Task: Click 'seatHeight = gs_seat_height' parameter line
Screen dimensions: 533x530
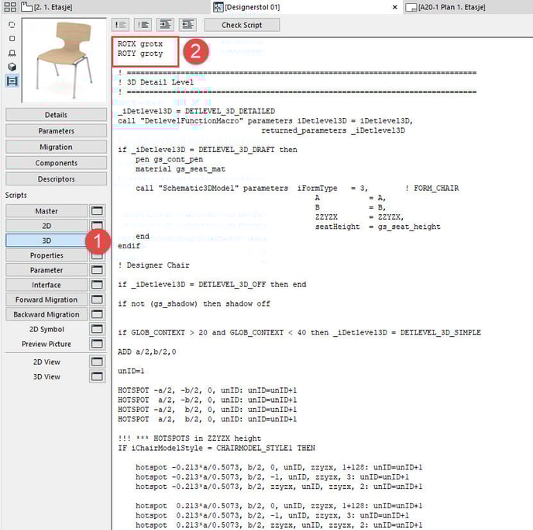Action: coord(377,227)
